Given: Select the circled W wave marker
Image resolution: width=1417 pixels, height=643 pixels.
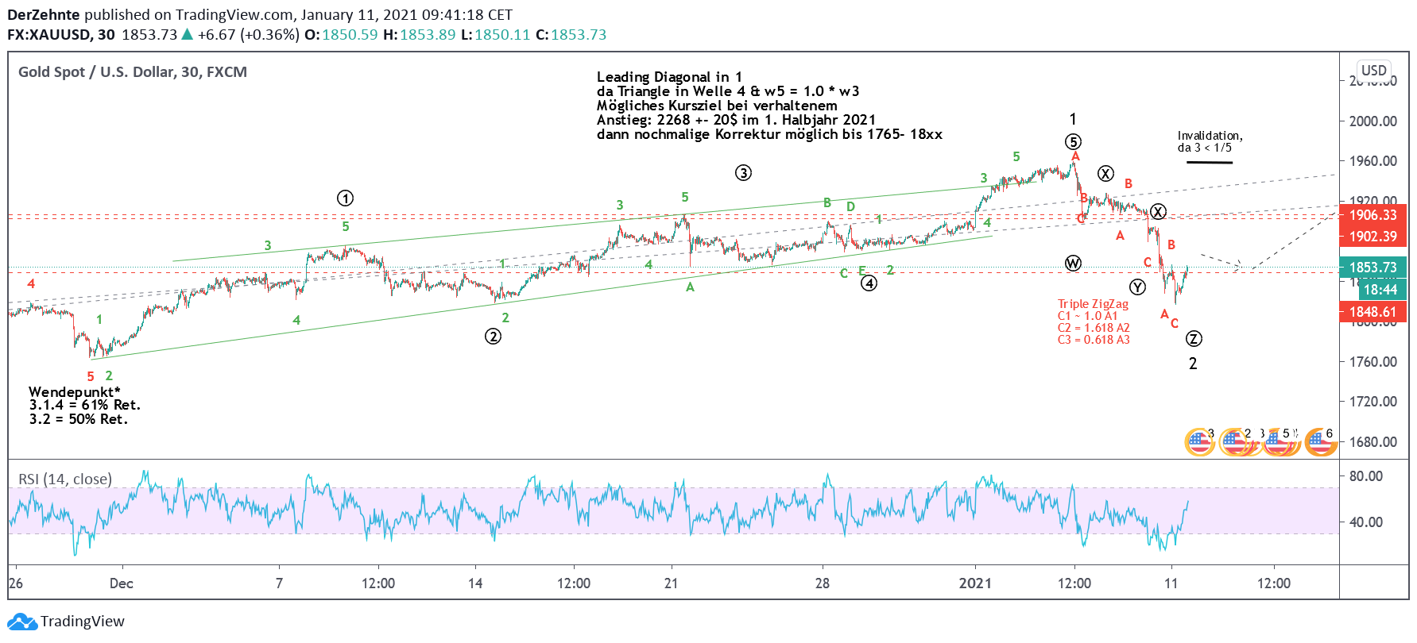Looking at the screenshot, I should pyautogui.click(x=1073, y=264).
